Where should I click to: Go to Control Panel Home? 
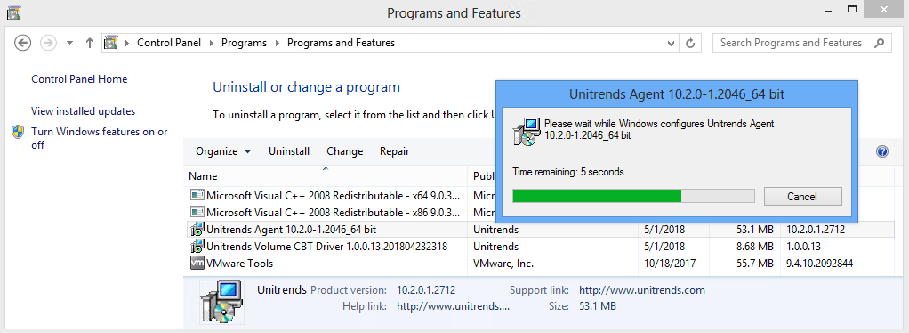click(79, 79)
